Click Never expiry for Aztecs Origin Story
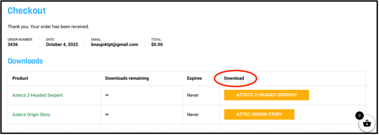379x135 pixels. coord(193,114)
